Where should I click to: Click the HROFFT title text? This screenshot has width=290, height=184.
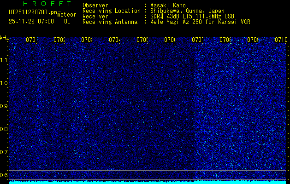click(47, 4)
